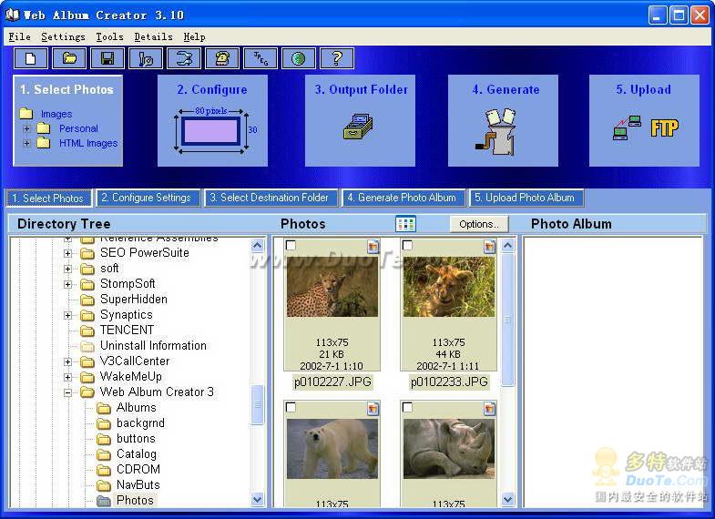Click the Directory Tree scroll down arrow
Screen dimensions: 715x519
click(257, 499)
